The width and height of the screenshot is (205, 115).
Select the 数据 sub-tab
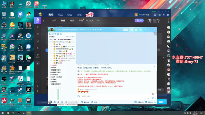[x=63, y=20]
